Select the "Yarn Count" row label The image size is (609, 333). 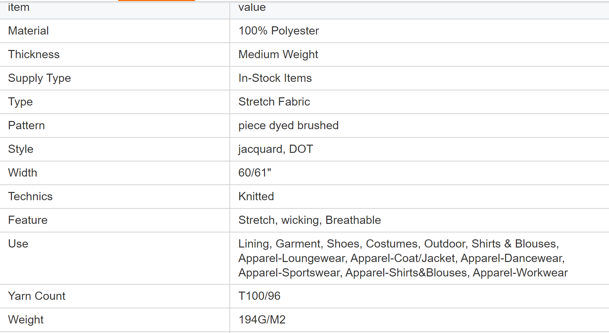[37, 296]
